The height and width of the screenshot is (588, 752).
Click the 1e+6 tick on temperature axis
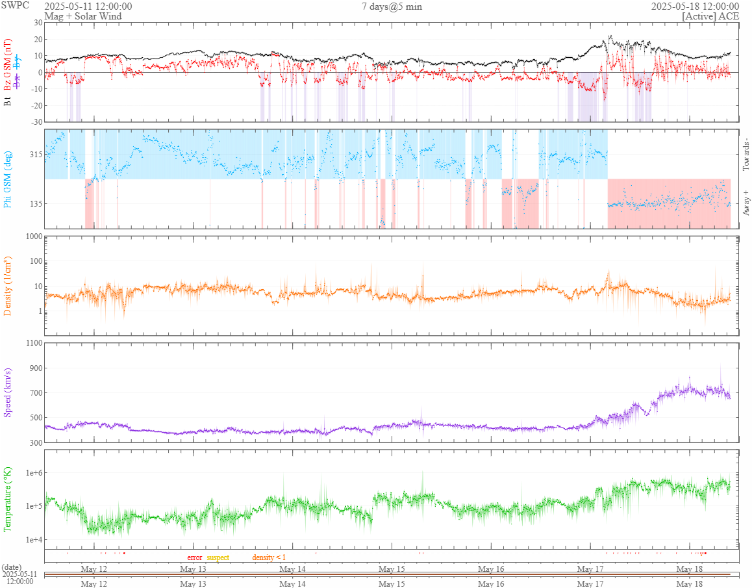click(x=34, y=473)
